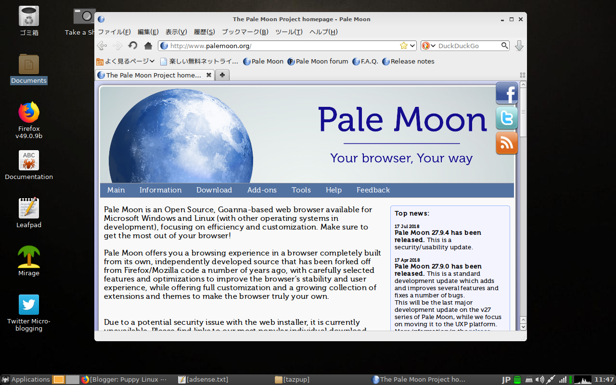
Task: Switch to first workspace in pager
Action: [x=58, y=380]
